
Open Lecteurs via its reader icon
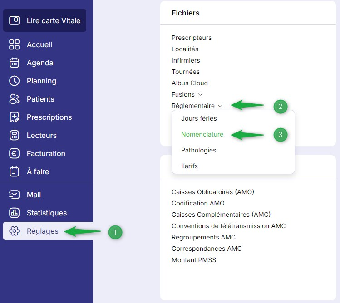coord(14,135)
